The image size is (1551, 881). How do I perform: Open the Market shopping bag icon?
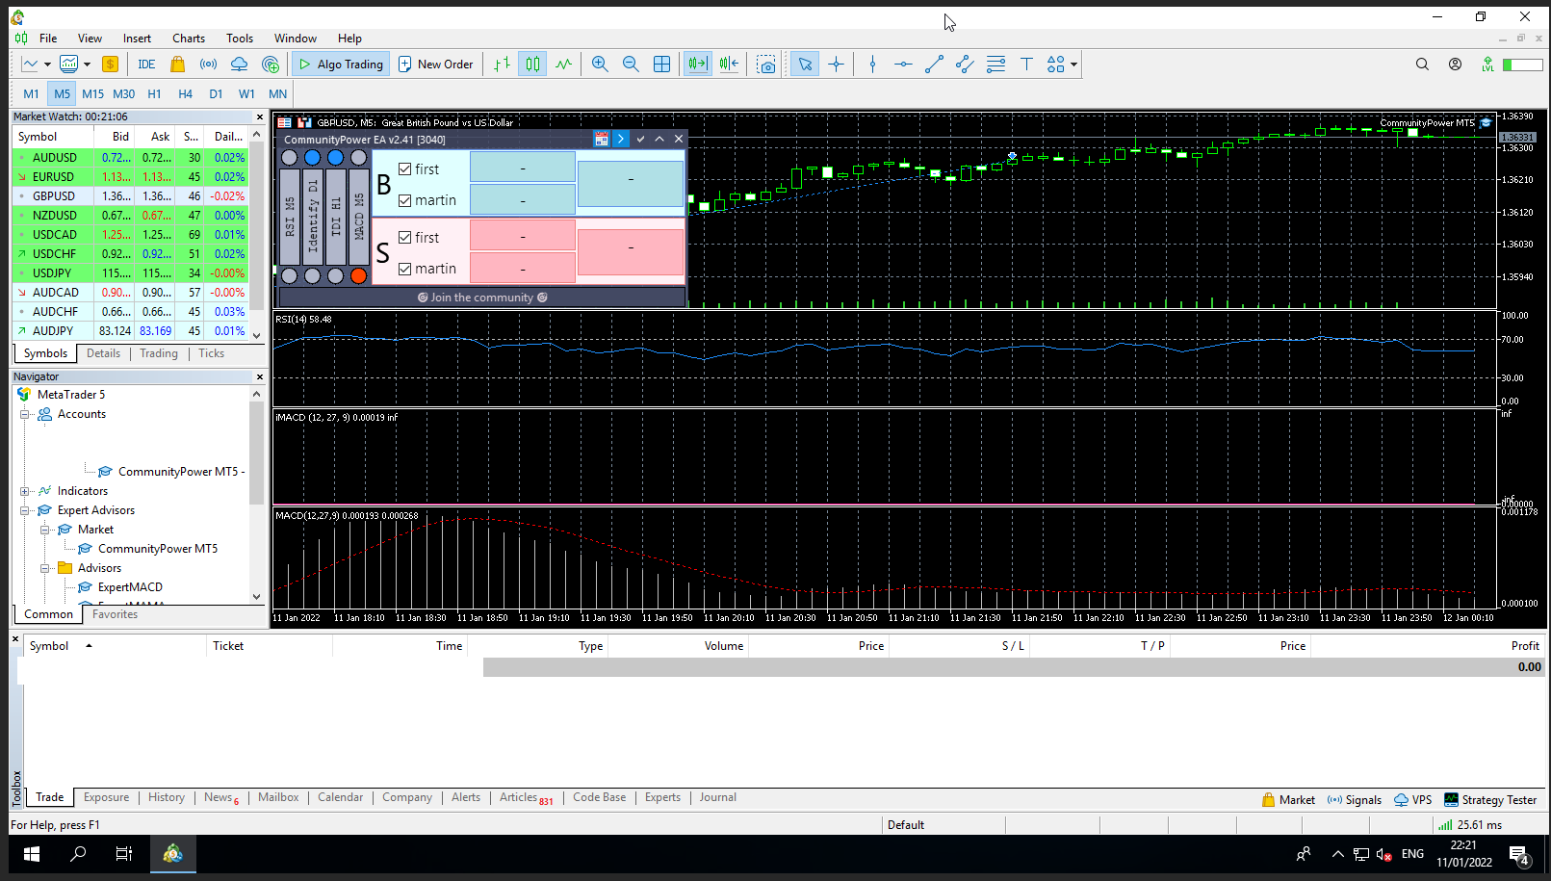pyautogui.click(x=177, y=64)
